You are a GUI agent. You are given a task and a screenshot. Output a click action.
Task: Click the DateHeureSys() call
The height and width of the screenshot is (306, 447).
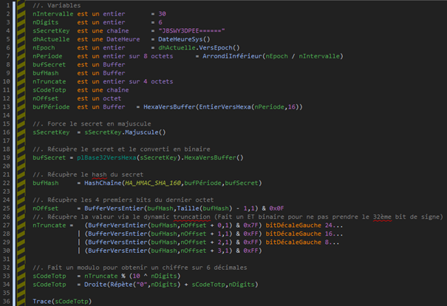pos(184,39)
